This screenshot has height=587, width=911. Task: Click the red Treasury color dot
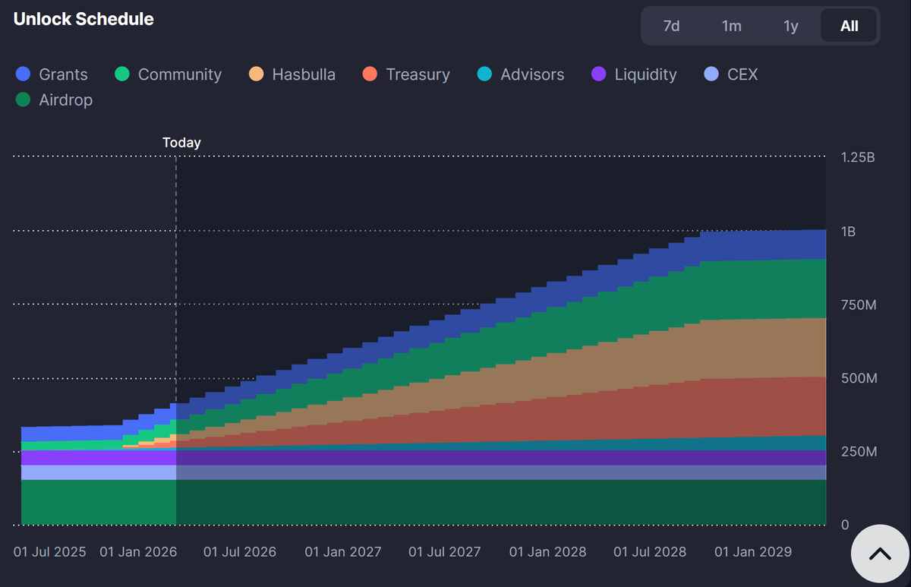[370, 74]
